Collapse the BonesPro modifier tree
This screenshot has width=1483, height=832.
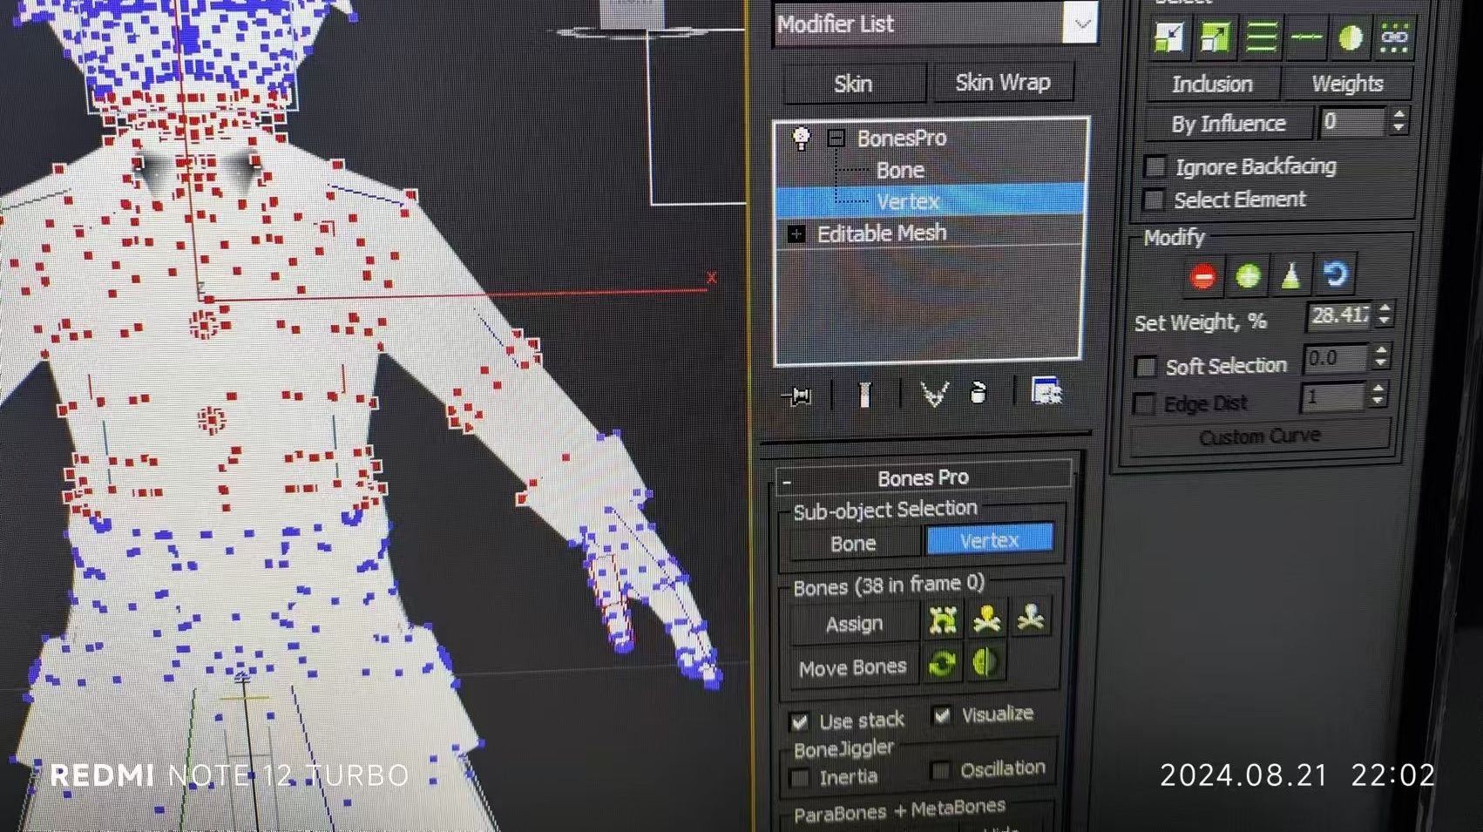click(836, 138)
